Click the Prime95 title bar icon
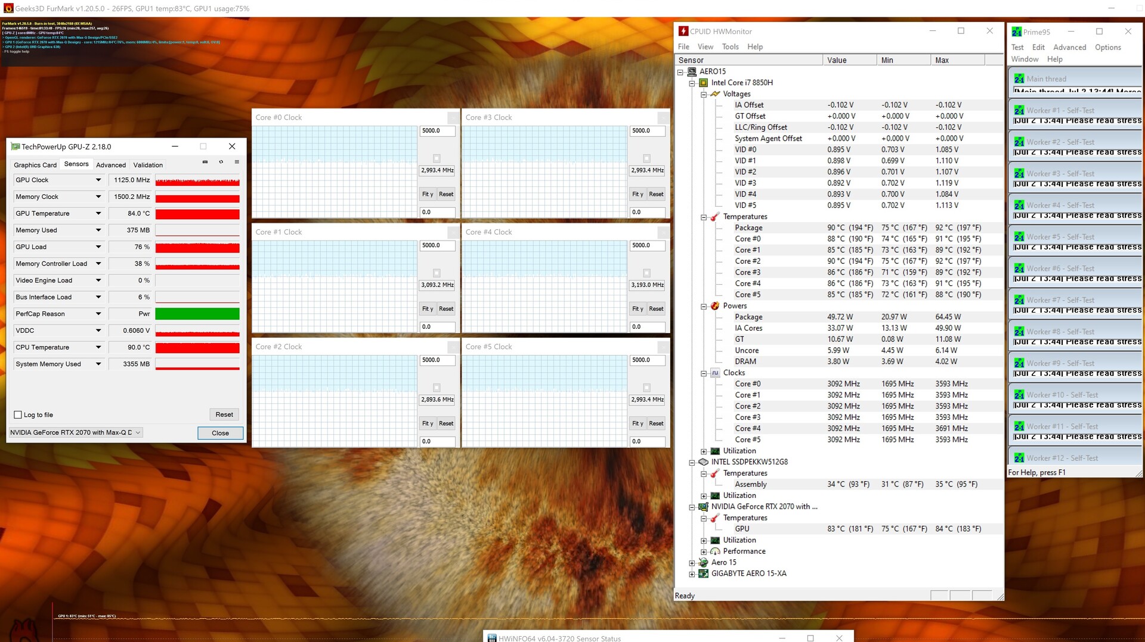 tap(1017, 32)
